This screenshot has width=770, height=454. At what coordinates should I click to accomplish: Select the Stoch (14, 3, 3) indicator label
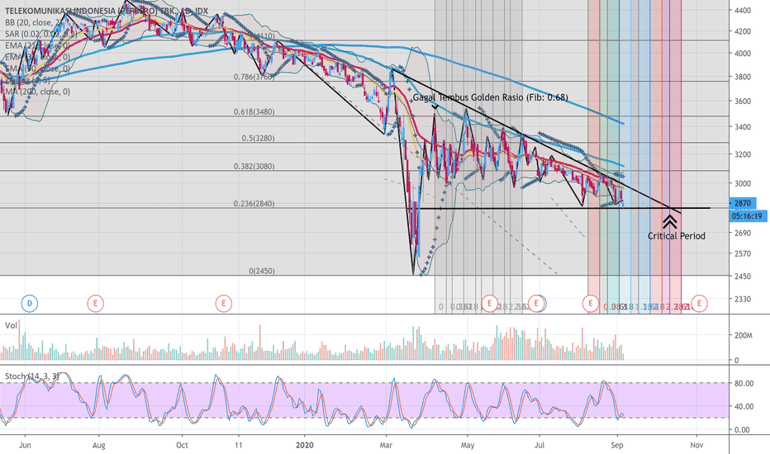coord(32,376)
